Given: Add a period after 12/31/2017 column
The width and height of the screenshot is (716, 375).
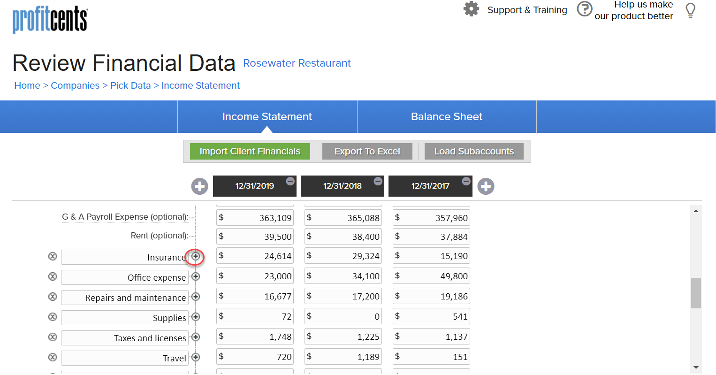Looking at the screenshot, I should 486,186.
